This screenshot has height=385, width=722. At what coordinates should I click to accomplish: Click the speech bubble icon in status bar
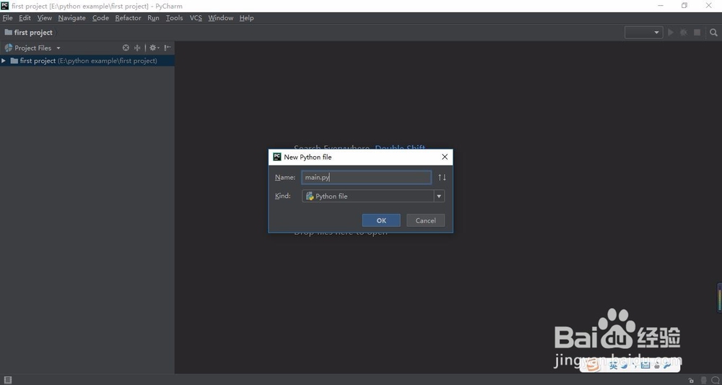coord(715,381)
